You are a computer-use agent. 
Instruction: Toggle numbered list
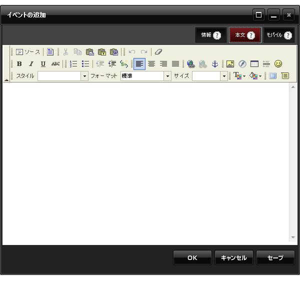click(x=73, y=64)
